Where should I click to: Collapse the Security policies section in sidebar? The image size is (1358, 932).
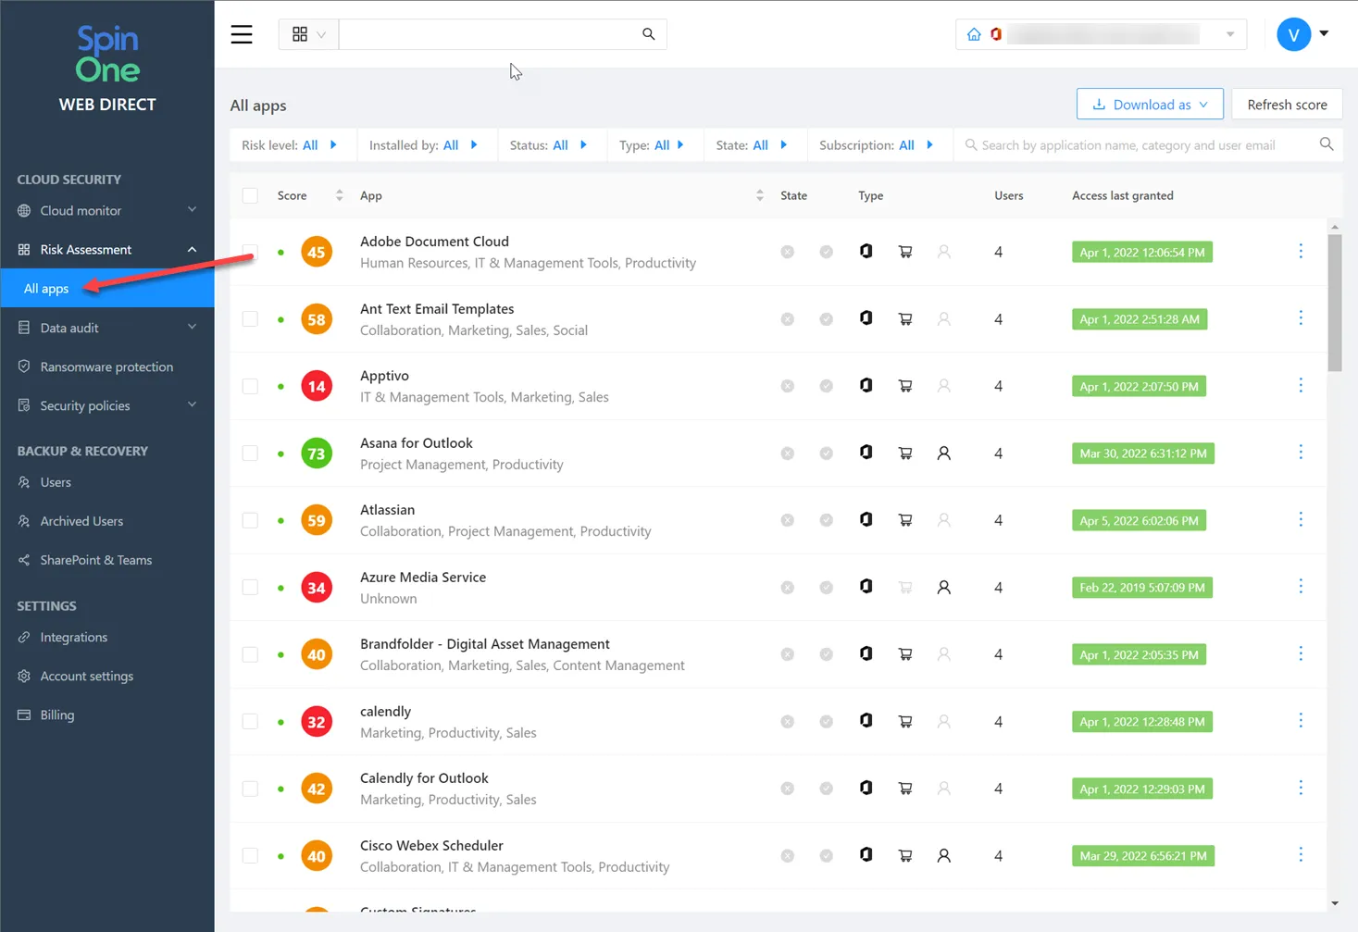tap(192, 404)
